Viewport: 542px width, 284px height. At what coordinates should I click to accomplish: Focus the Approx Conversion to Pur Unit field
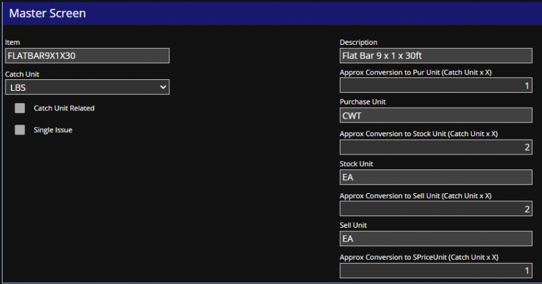(436, 86)
